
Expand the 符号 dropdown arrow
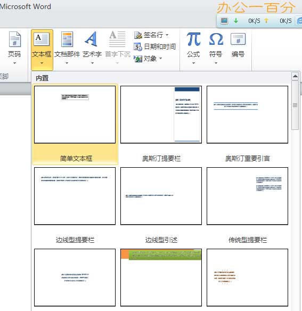click(216, 63)
